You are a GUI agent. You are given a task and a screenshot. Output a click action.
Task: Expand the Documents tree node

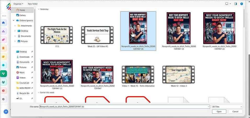15,36
